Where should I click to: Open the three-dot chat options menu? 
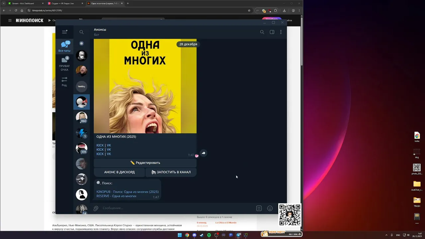point(281,32)
